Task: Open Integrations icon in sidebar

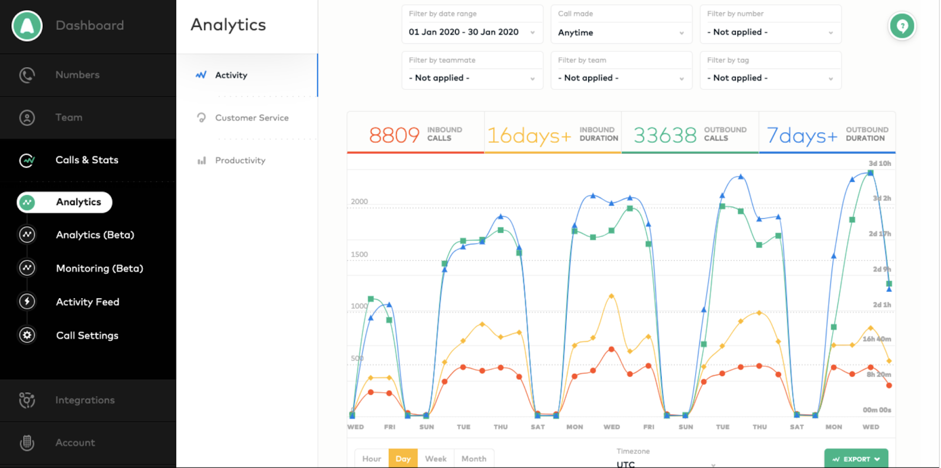Action: (27, 400)
